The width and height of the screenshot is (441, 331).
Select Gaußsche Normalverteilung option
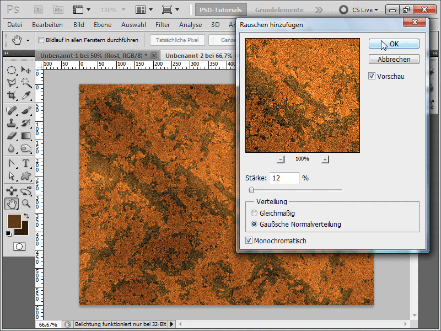254,224
